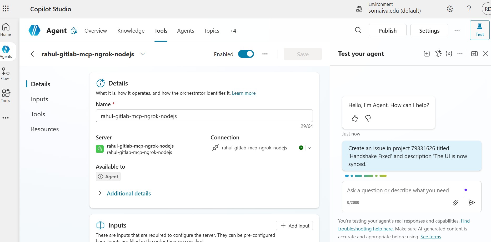
Task: Click the Name input field
Action: (x=204, y=116)
